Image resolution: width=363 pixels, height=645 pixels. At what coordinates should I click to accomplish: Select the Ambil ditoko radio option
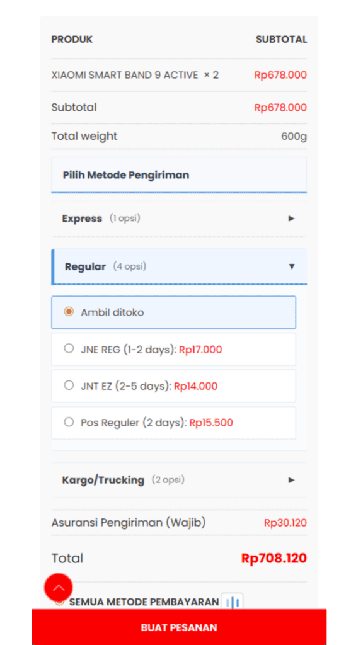coord(69,312)
